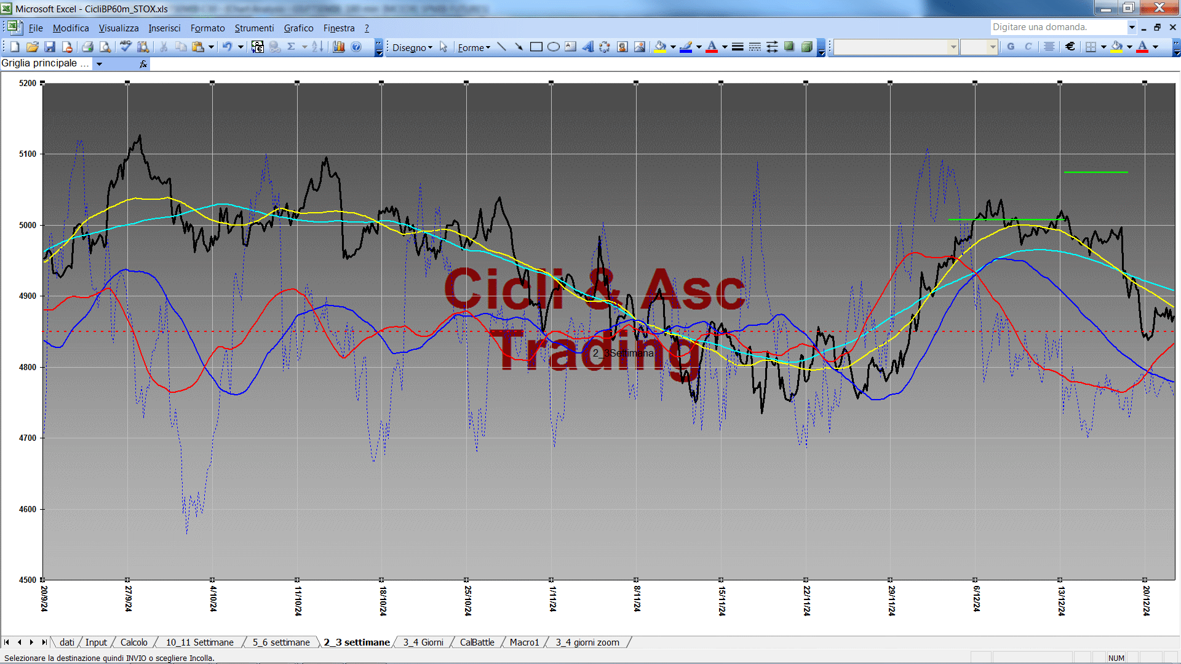Click Insert Picture from file icon
1181x664 pixels.
640,47
